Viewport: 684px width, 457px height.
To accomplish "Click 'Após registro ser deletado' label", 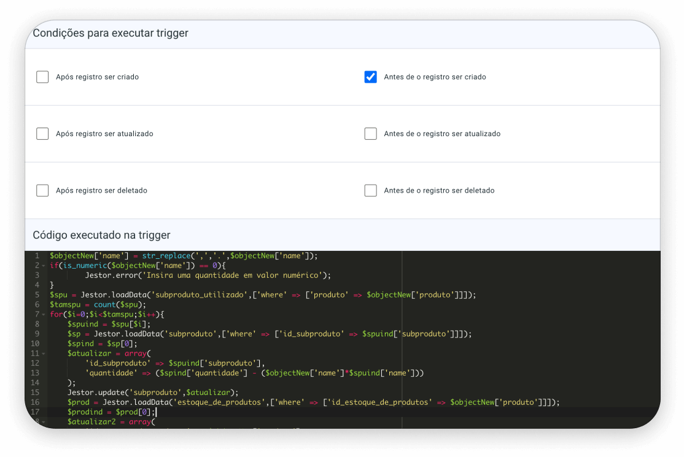I will click(102, 190).
